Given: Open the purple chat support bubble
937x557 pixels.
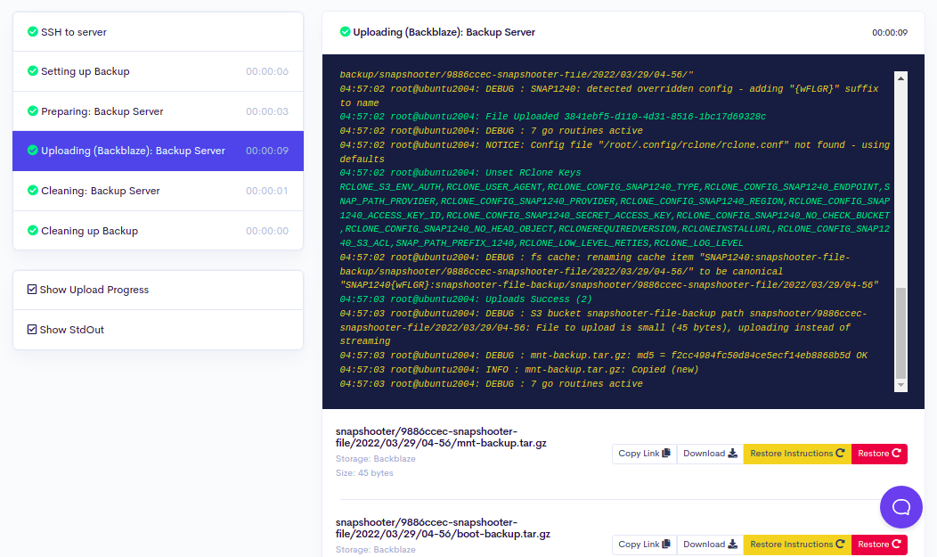Looking at the screenshot, I should [x=900, y=507].
